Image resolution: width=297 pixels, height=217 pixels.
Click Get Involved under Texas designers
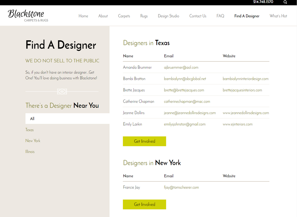pyautogui.click(x=144, y=141)
